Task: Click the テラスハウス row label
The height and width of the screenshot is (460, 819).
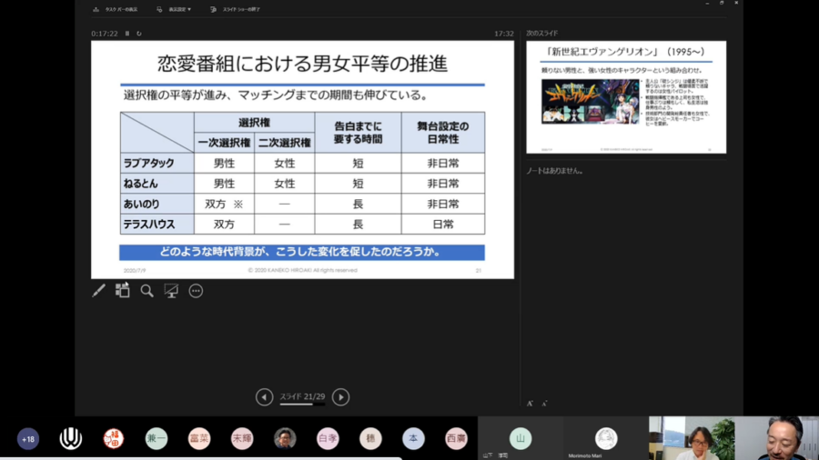Action: 157,225
